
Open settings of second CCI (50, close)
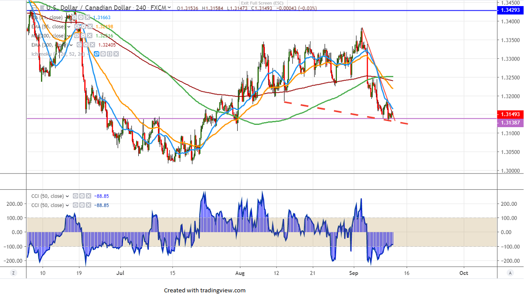pyautogui.click(x=82, y=205)
